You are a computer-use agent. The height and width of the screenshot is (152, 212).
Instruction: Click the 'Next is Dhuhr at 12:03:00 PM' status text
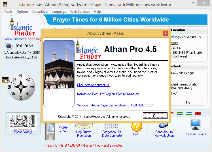coord(84,145)
